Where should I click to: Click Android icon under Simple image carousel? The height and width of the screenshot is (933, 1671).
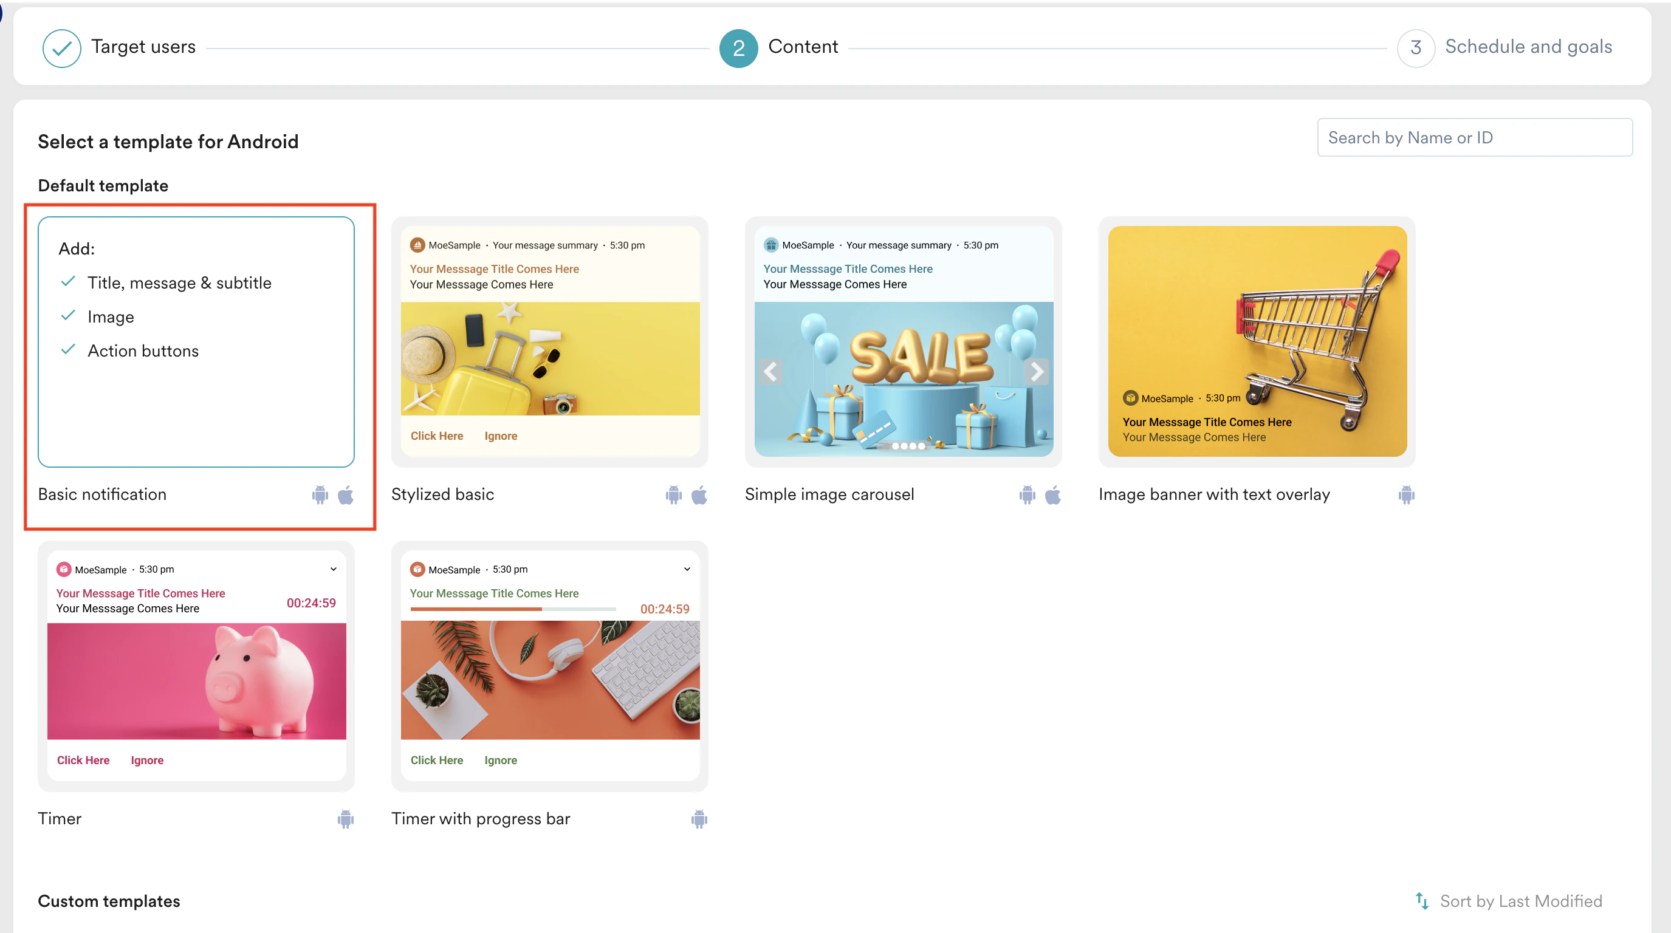[x=1027, y=494]
